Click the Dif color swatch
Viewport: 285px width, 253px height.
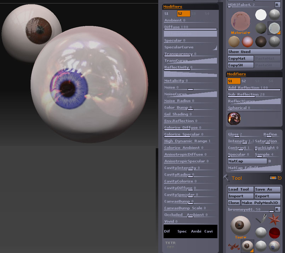click(170, 231)
